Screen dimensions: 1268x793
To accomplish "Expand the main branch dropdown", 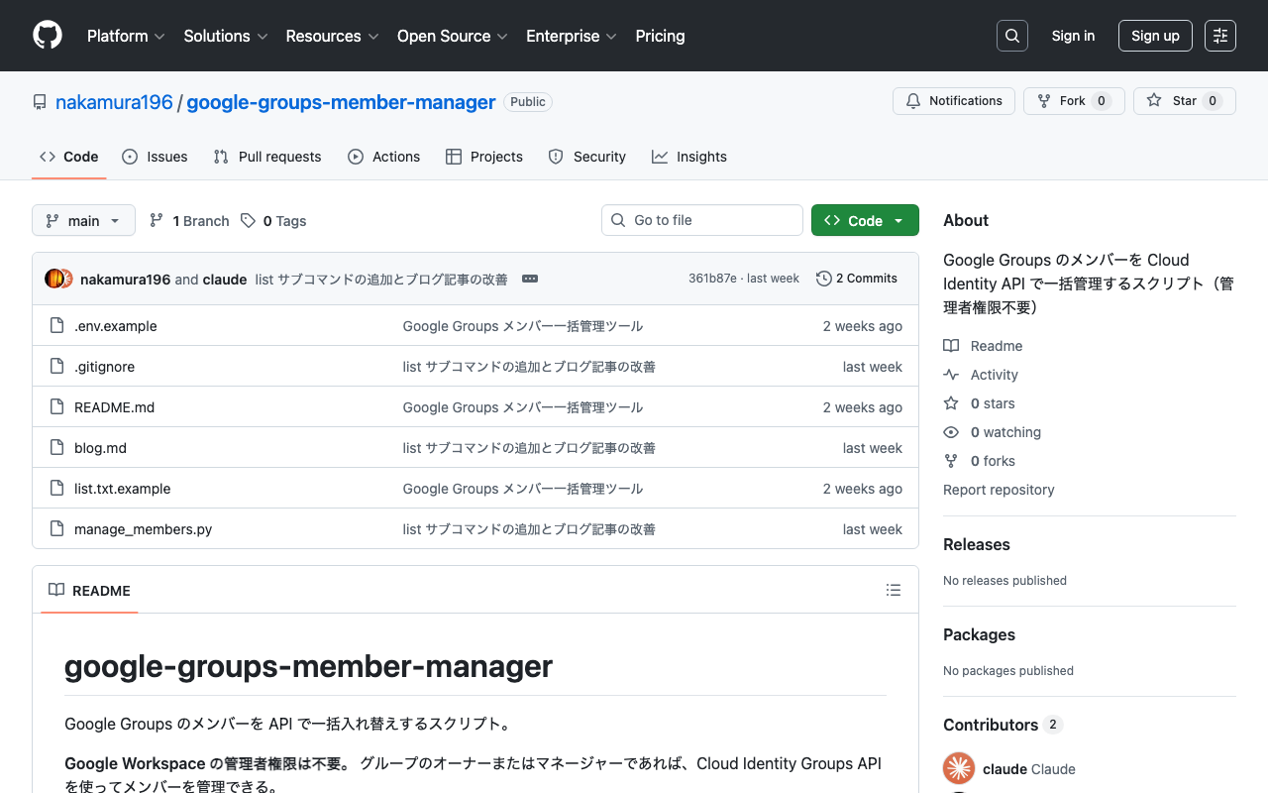I will click(x=83, y=220).
